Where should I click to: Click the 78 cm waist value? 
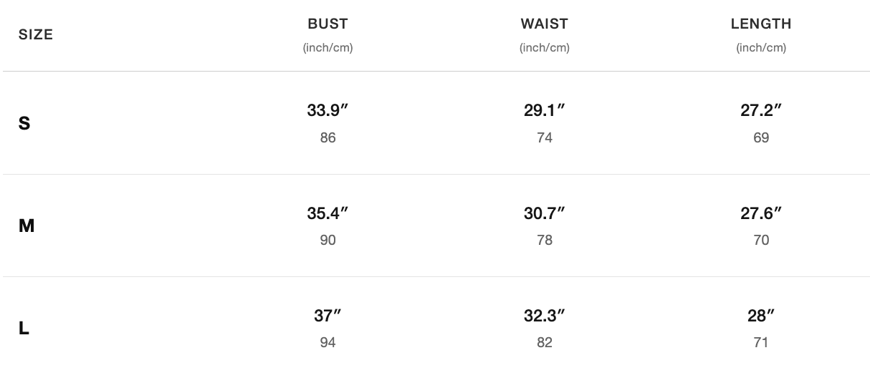click(x=545, y=240)
